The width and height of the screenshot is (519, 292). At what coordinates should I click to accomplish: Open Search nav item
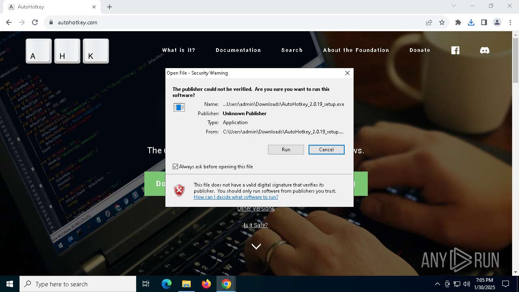click(x=292, y=50)
